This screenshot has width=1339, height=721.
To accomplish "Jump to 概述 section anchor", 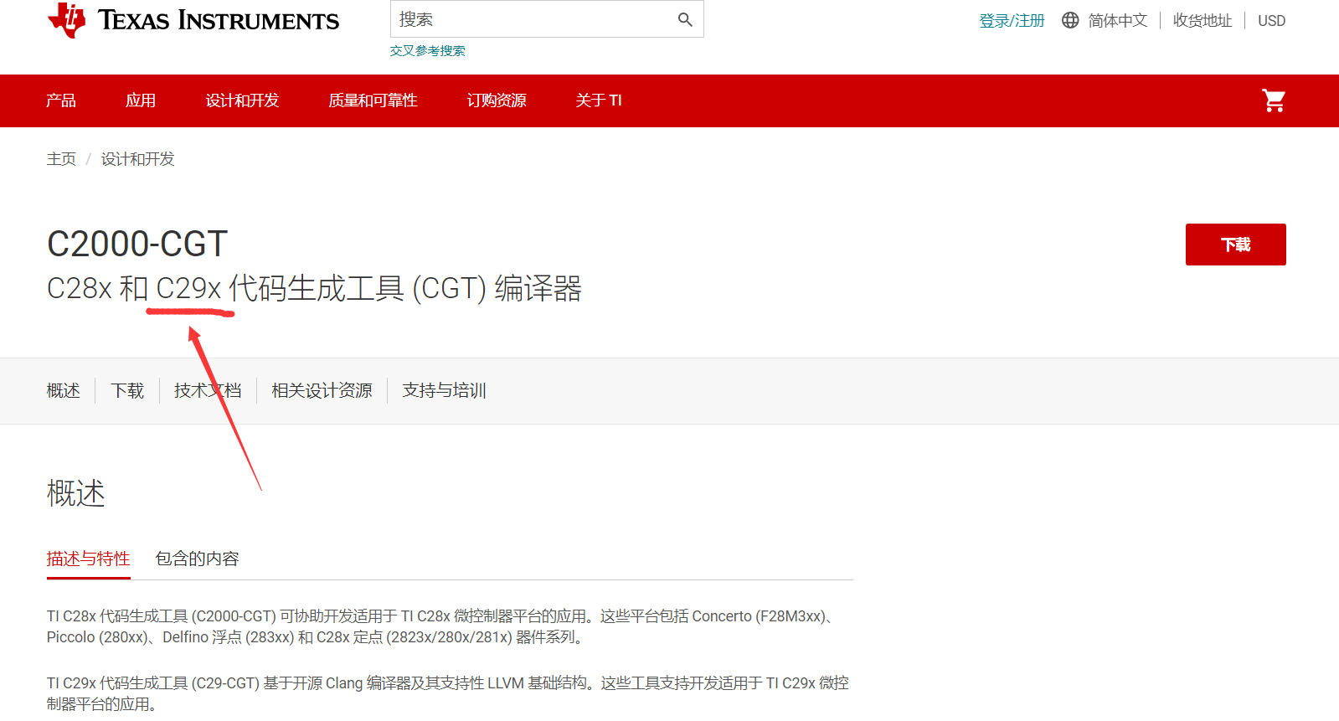I will (x=64, y=390).
